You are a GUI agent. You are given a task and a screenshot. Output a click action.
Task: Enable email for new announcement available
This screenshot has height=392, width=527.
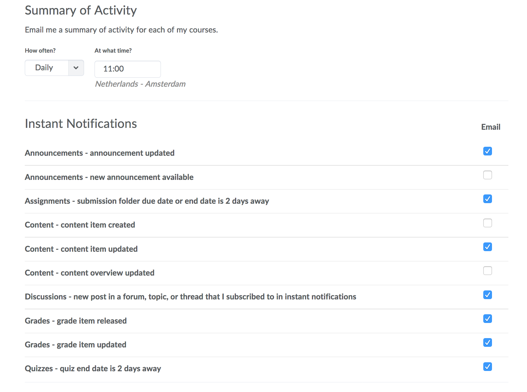click(x=487, y=175)
